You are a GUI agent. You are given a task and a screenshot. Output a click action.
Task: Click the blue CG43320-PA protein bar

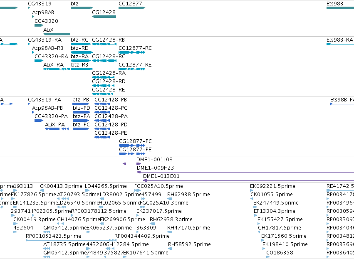tap(39, 121)
